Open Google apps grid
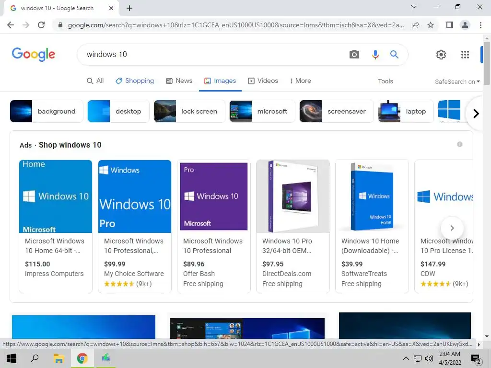Viewport: 491px width, 368px height. 465,55
